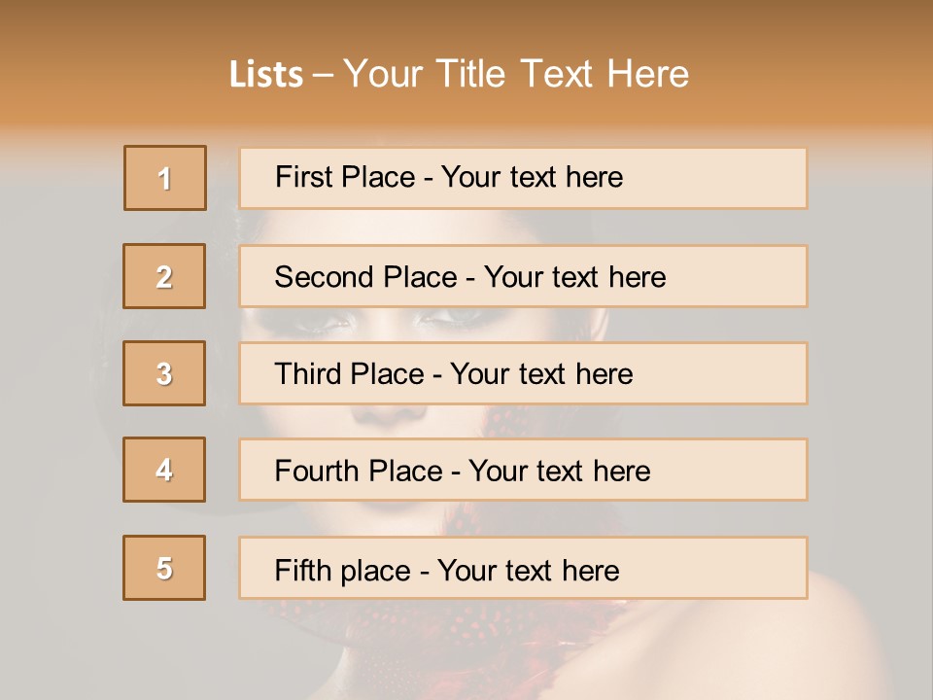Click the 'Fifth place' text bar
933x700 pixels.
(523, 569)
